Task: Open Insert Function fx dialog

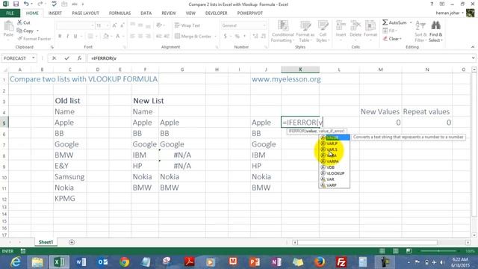Action: coord(79,58)
